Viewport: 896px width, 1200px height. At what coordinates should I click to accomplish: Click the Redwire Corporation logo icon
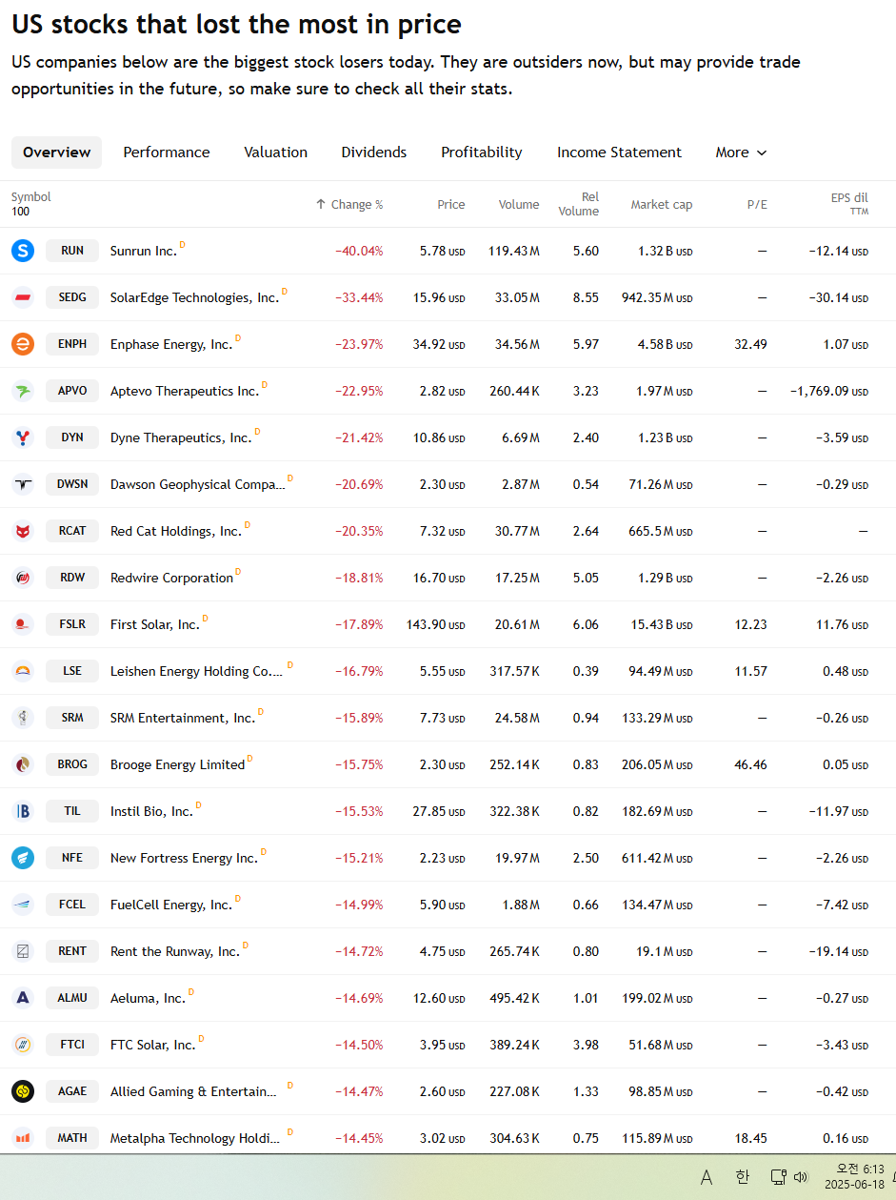pyautogui.click(x=23, y=578)
